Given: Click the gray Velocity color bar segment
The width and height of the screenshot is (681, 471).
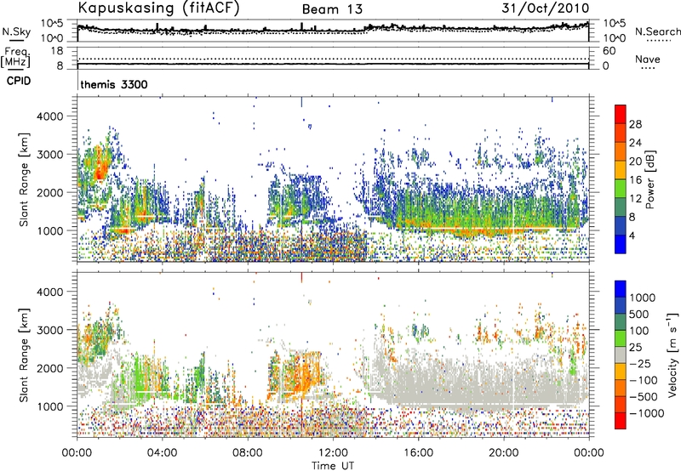Looking at the screenshot, I should [x=621, y=355].
